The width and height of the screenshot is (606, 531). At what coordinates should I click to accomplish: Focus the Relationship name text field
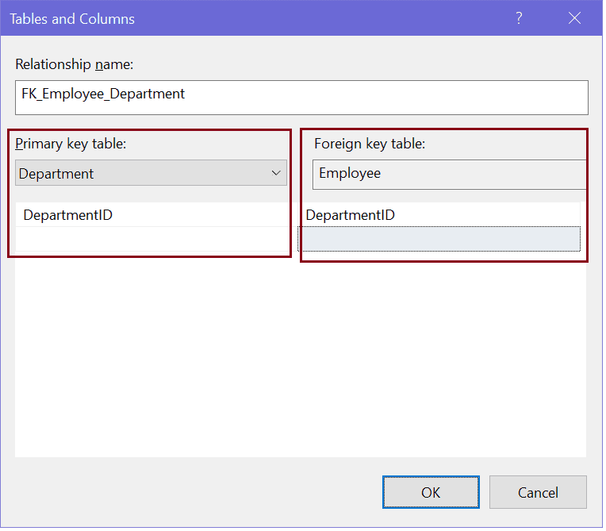[x=301, y=97]
